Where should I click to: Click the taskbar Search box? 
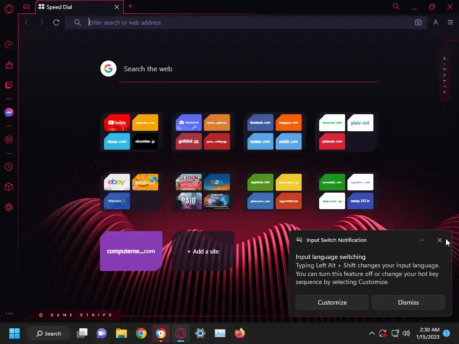click(x=48, y=333)
